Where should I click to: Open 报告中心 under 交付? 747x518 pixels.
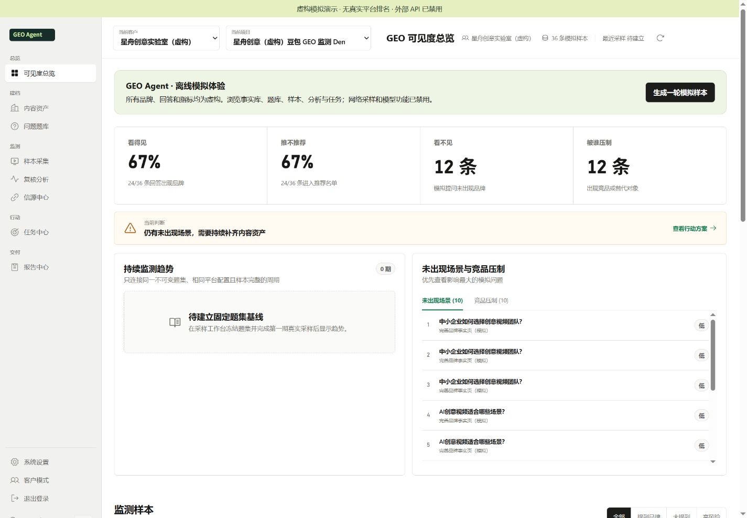pyautogui.click(x=51, y=267)
